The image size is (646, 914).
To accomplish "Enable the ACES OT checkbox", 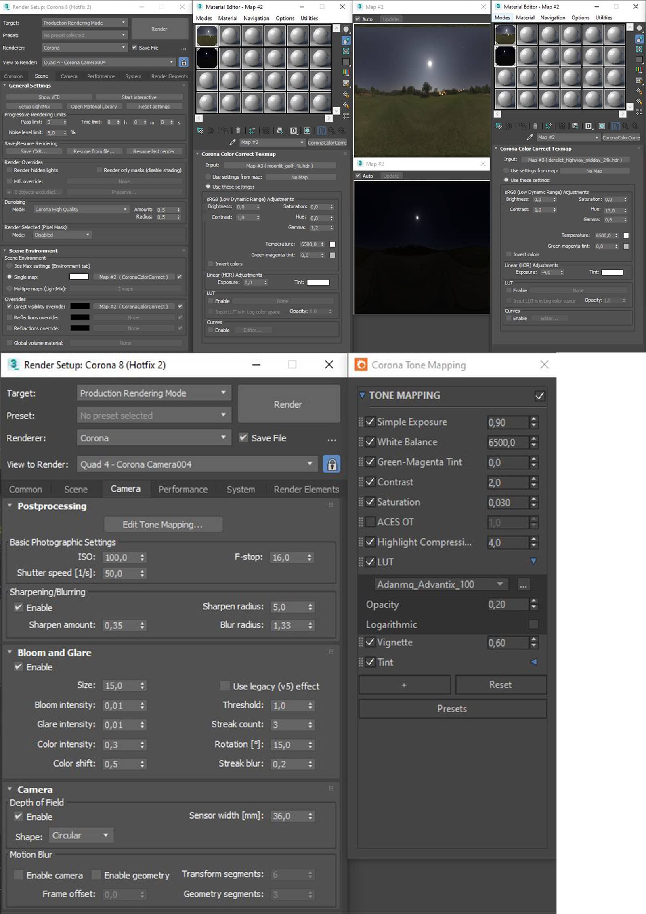I will coord(370,522).
